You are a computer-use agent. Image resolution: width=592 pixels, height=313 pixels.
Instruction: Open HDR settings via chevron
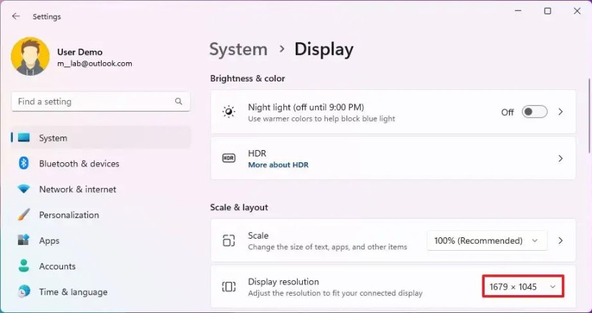click(561, 159)
